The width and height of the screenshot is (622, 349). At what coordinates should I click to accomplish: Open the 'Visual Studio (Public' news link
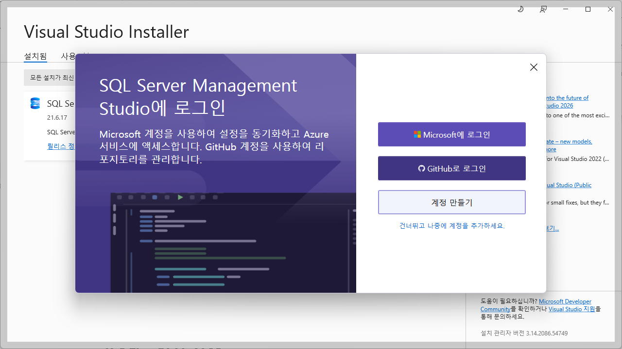pyautogui.click(x=569, y=185)
